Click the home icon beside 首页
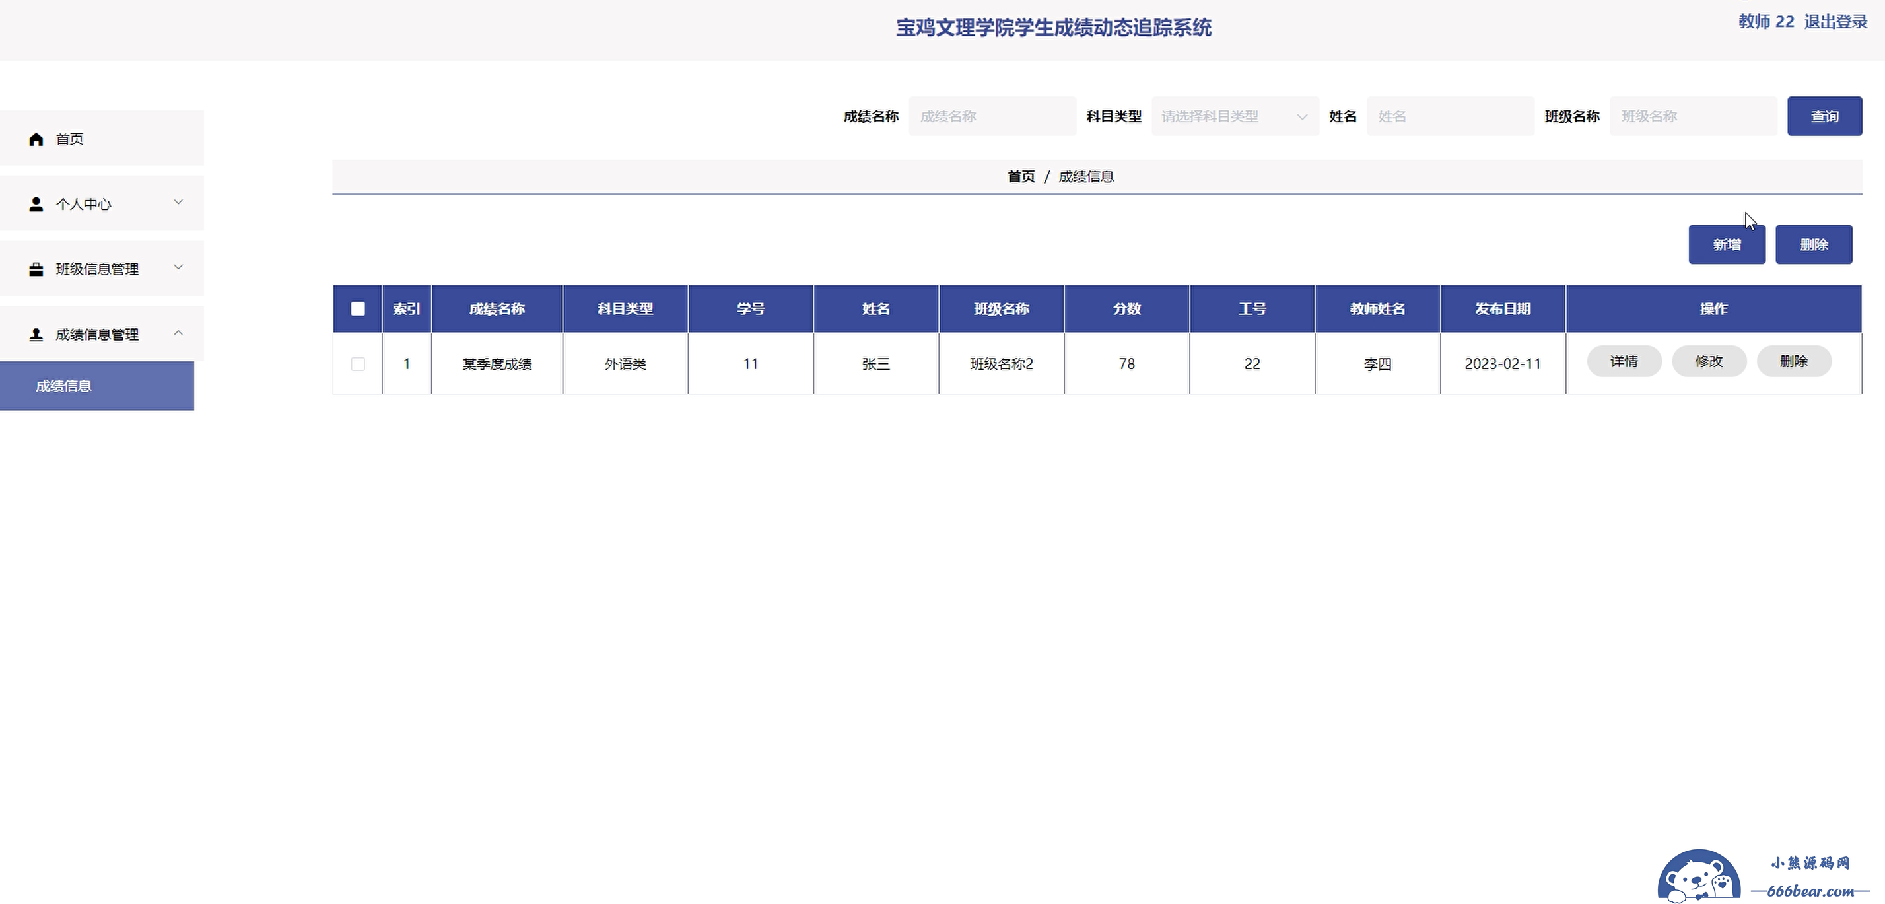This screenshot has width=1885, height=904. coord(36,139)
